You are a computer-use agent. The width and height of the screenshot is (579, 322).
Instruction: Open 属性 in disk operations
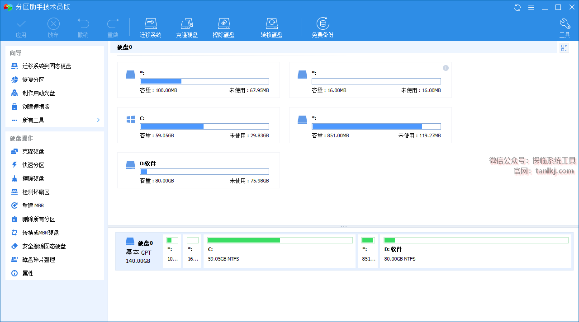click(x=28, y=273)
